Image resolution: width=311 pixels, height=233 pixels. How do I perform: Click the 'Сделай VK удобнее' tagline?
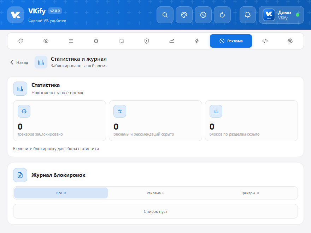pyautogui.click(x=47, y=20)
